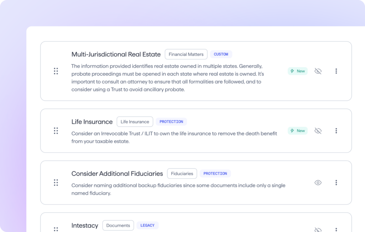Click drag handle on Life Insurance card
Image resolution: width=365 pixels, height=232 pixels.
pos(56,131)
